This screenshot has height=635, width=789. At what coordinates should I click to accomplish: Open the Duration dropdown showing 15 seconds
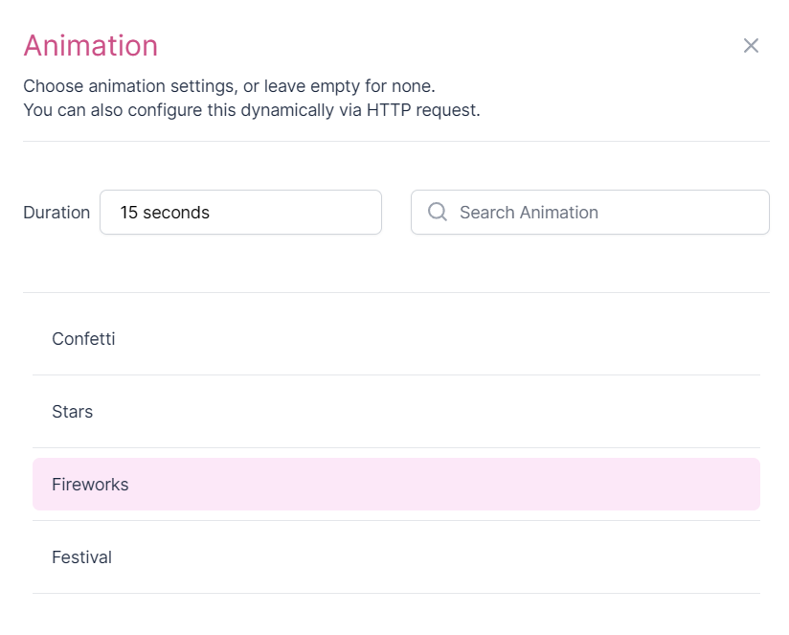point(240,212)
